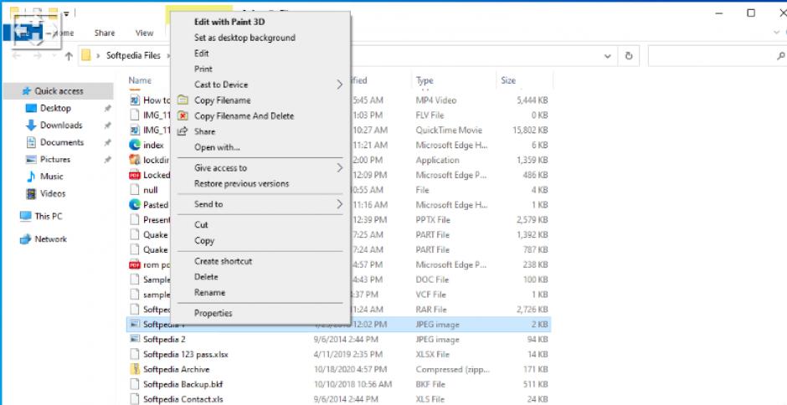Click the Share icon in the context menu
This screenshot has height=405, width=787.
point(183,131)
